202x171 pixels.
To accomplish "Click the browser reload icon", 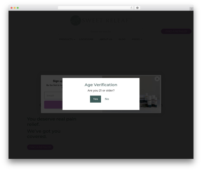I will tap(131, 8).
